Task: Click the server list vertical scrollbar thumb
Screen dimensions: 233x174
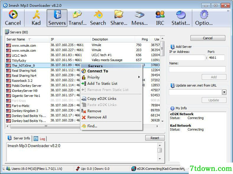Action: click(162, 48)
